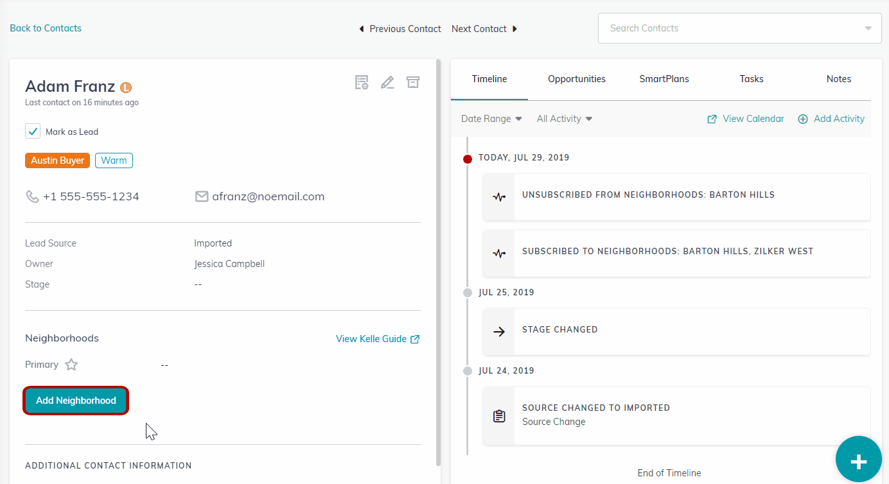Open the SmartPlans tab
This screenshot has width=889, height=484.
664,79
